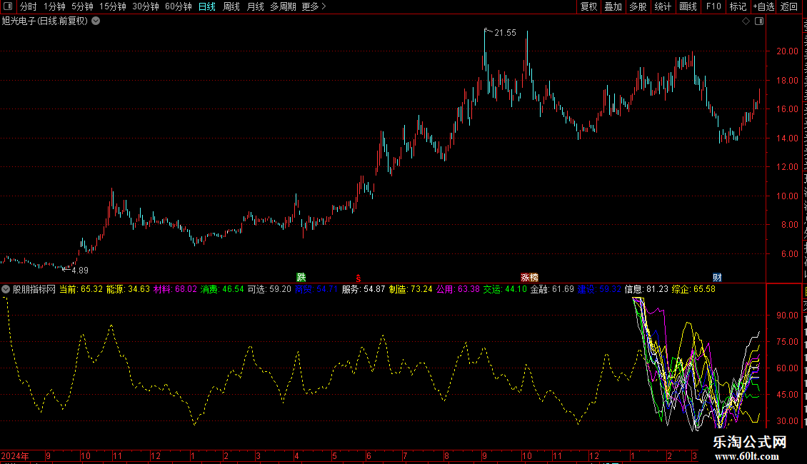807x464 pixels.
Task: Click the diamond icon in the chart corner
Action: coord(746,21)
